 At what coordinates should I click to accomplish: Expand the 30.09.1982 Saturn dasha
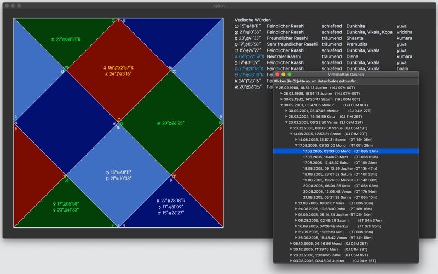coord(281,99)
